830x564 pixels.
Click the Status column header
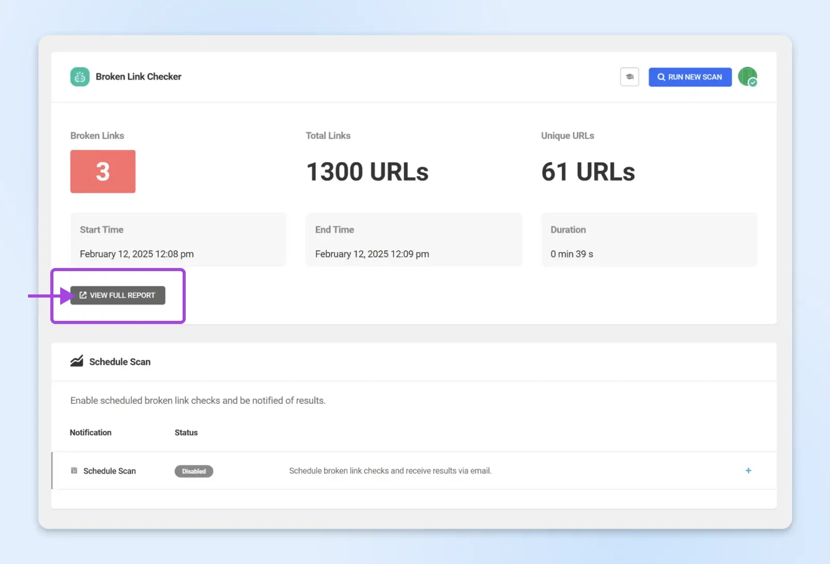coord(186,432)
